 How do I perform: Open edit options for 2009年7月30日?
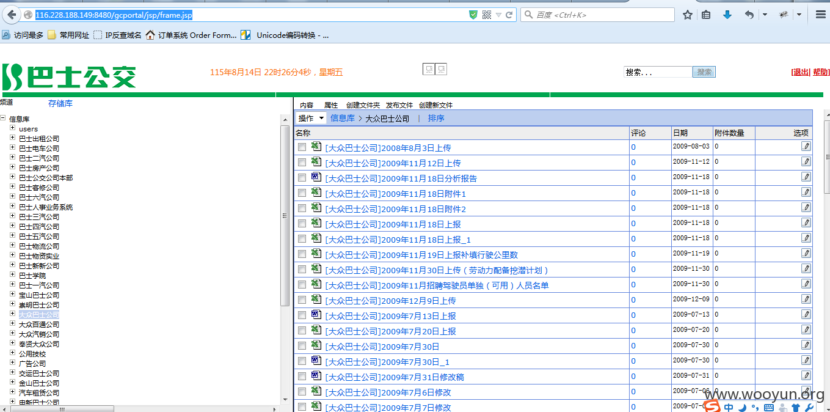(x=806, y=345)
